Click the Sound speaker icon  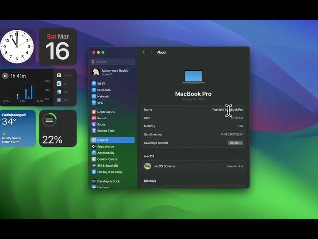coord(94,118)
